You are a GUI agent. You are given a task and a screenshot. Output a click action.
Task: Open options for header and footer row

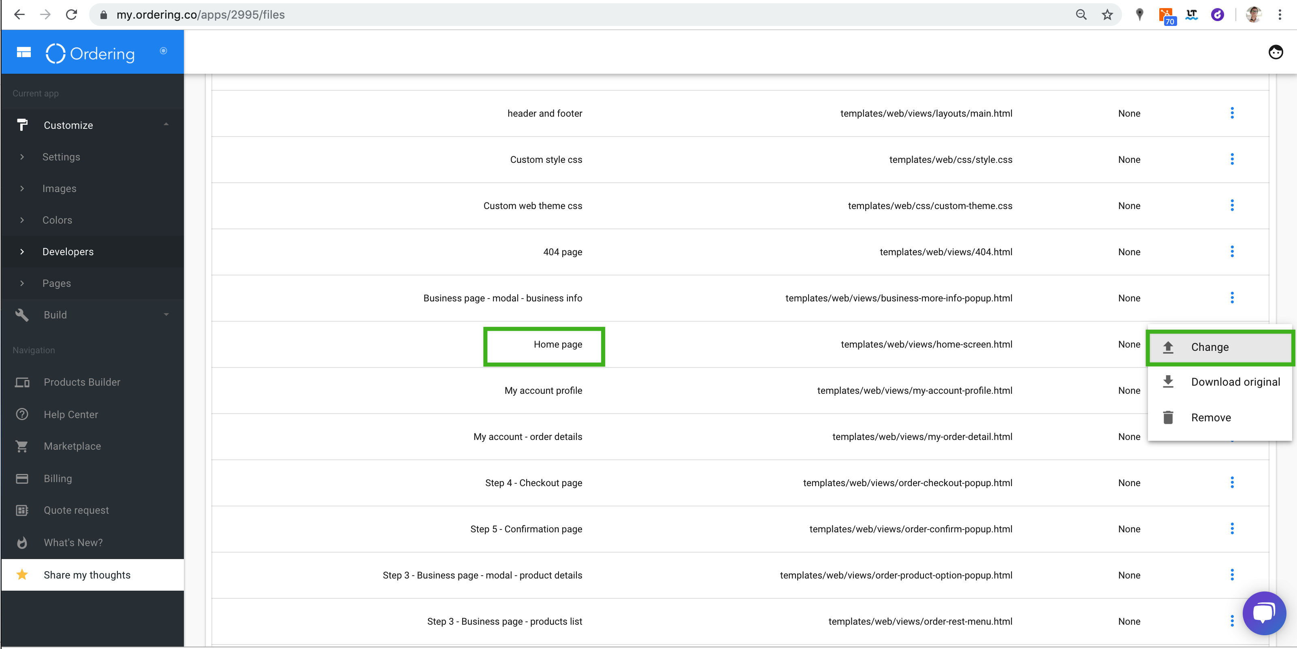click(x=1231, y=113)
